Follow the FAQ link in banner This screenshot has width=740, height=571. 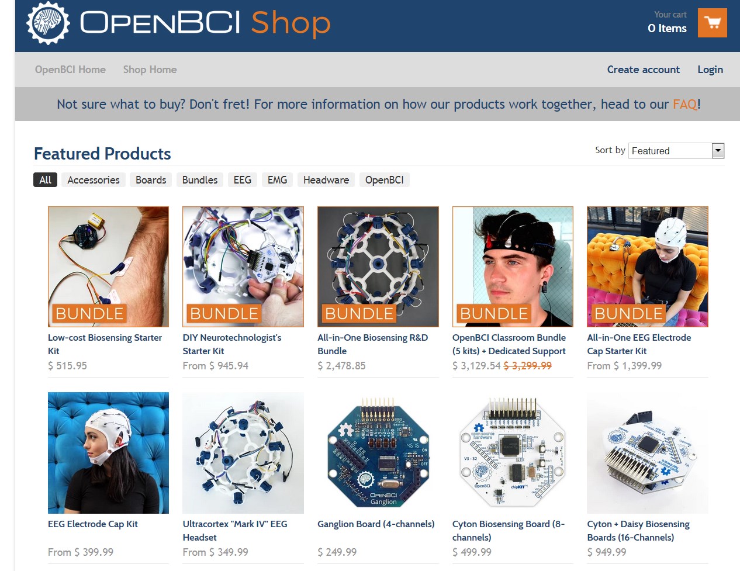684,104
